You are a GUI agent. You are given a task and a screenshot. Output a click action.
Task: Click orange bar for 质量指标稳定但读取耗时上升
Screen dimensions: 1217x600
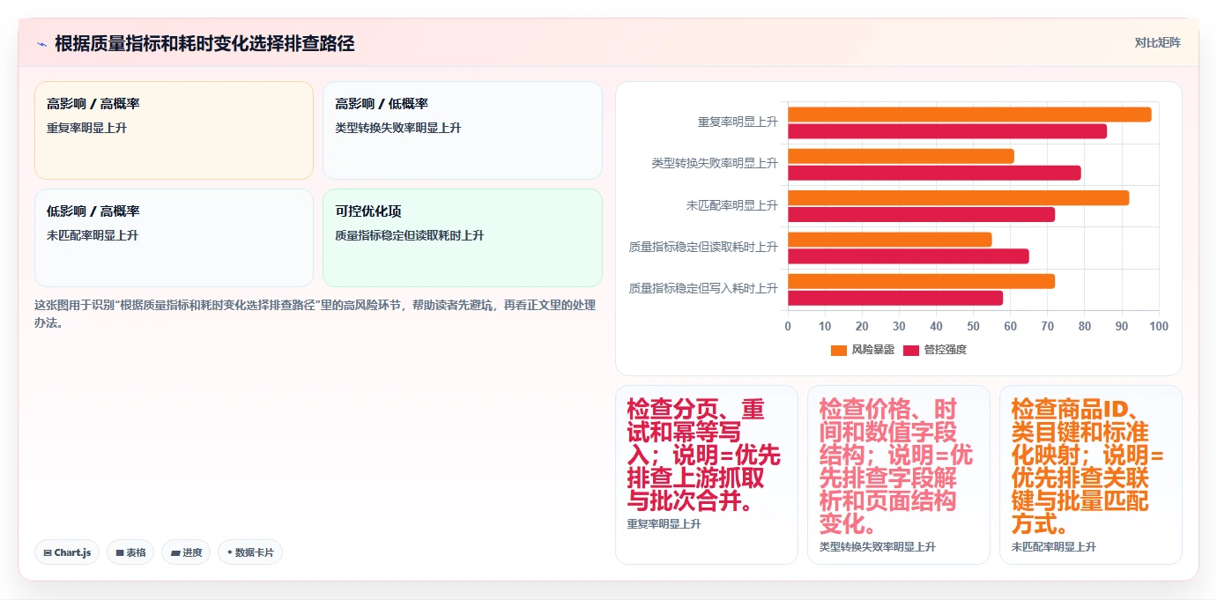point(890,240)
